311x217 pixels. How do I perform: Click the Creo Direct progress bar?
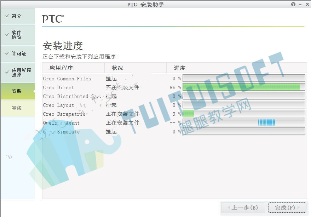243,87
